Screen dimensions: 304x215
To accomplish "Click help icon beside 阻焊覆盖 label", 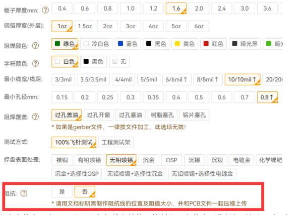I will pyautogui.click(x=35, y=117).
